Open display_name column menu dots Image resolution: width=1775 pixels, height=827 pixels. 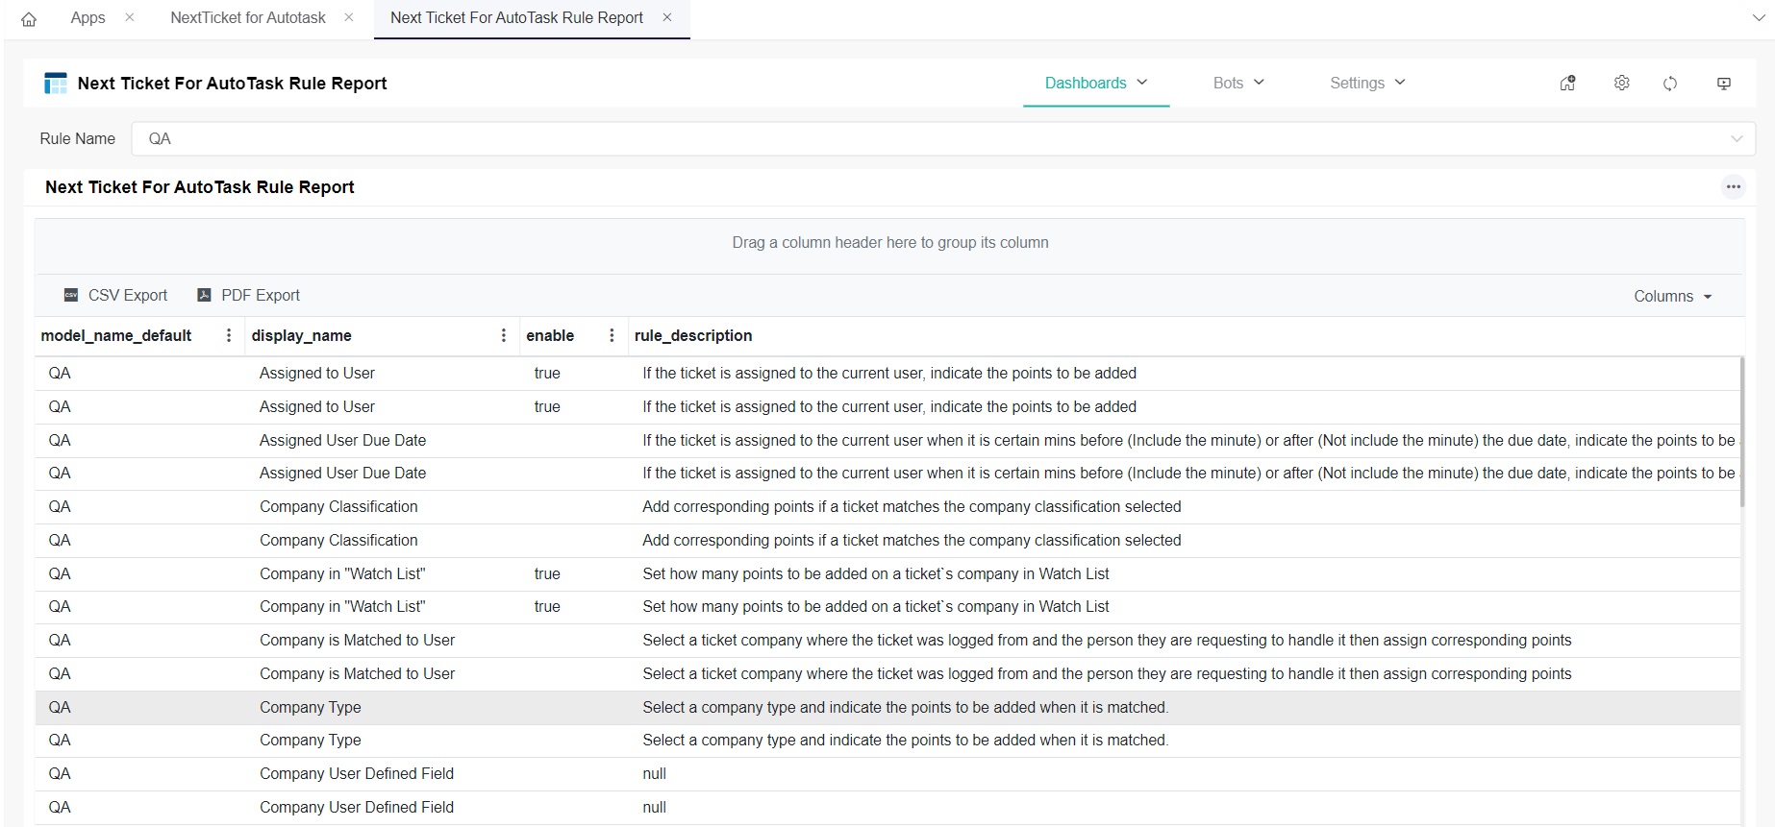pos(504,335)
